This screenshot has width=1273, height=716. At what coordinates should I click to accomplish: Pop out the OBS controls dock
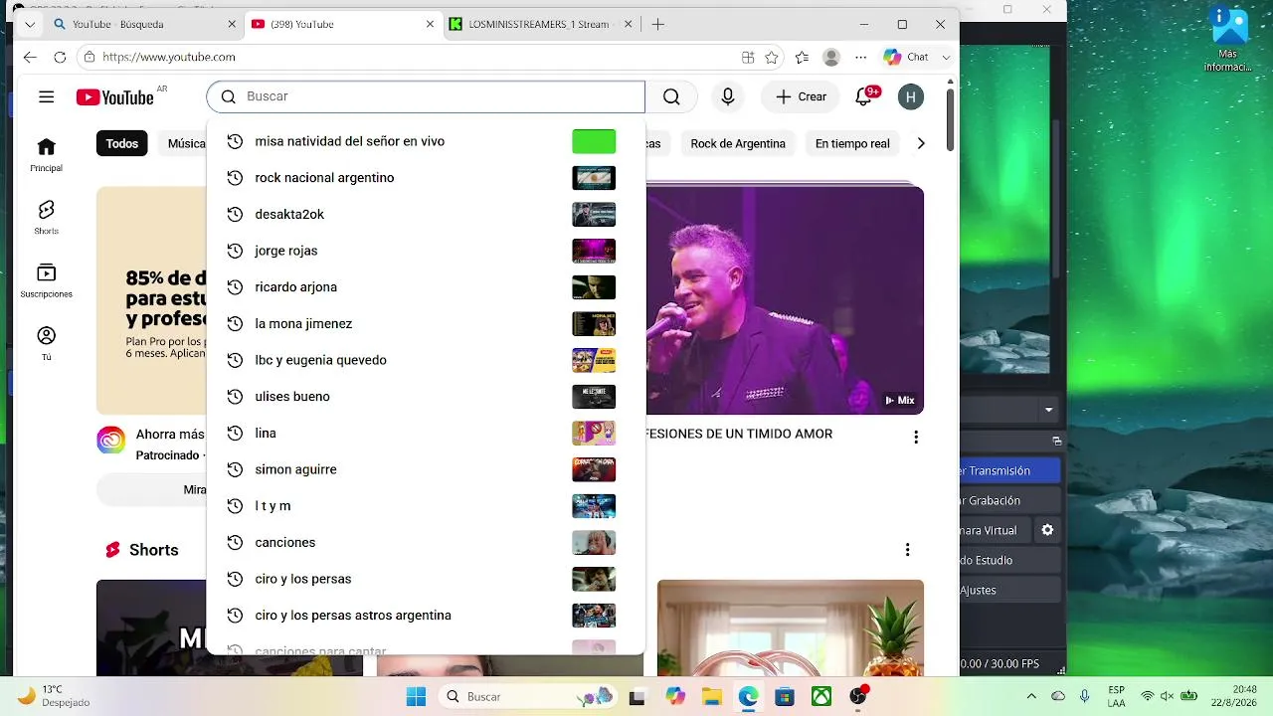point(1057,441)
